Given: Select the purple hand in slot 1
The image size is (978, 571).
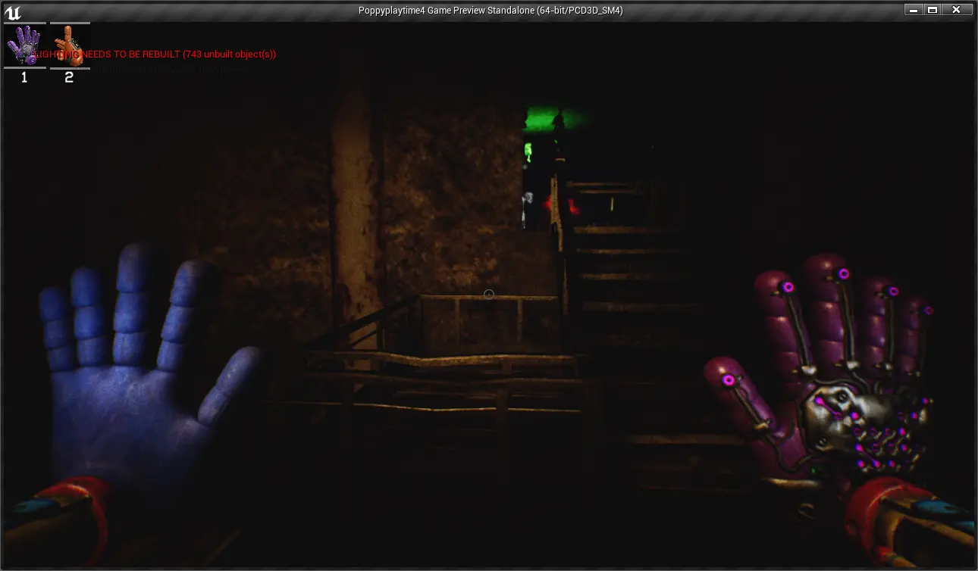Looking at the screenshot, I should coord(25,45).
